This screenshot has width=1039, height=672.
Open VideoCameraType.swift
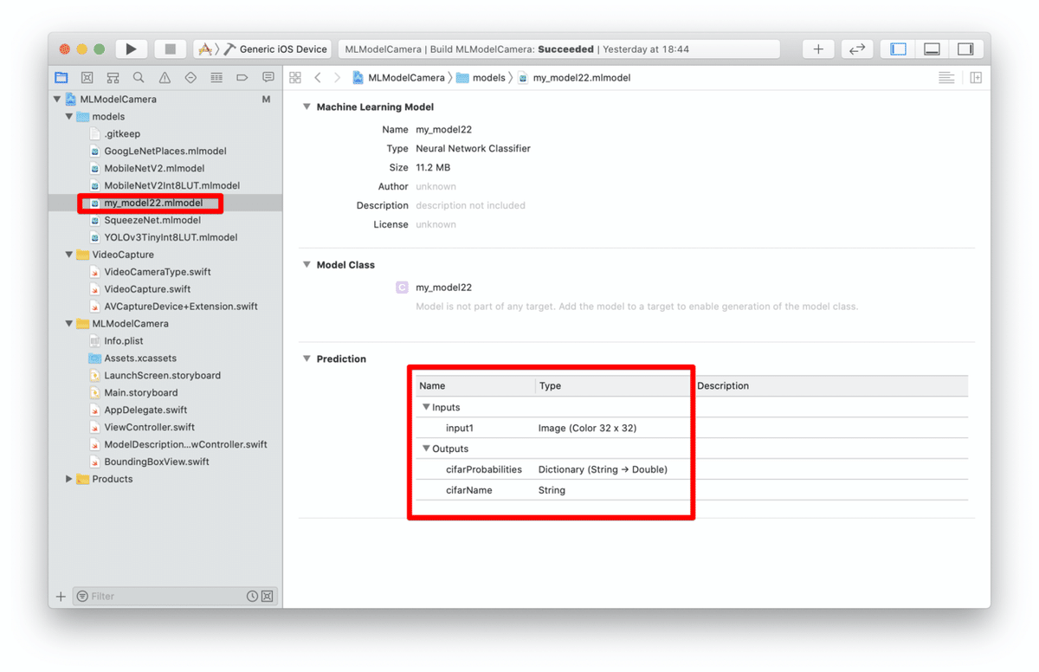coord(158,272)
